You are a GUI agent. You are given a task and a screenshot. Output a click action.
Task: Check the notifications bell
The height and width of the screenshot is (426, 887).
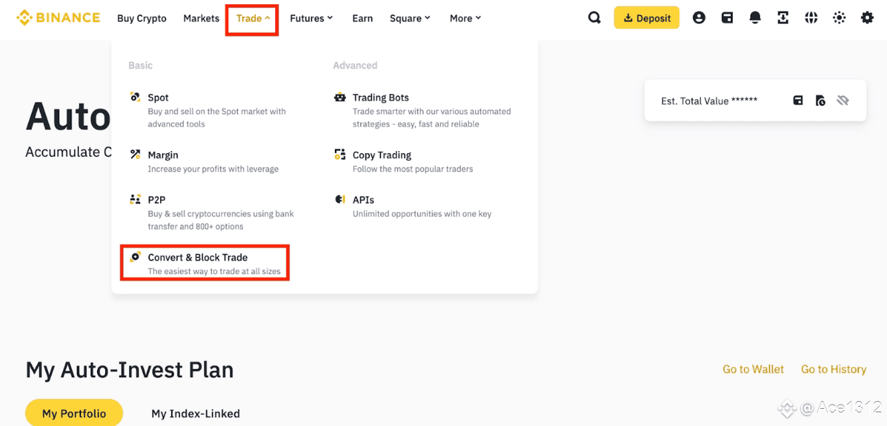pyautogui.click(x=755, y=18)
